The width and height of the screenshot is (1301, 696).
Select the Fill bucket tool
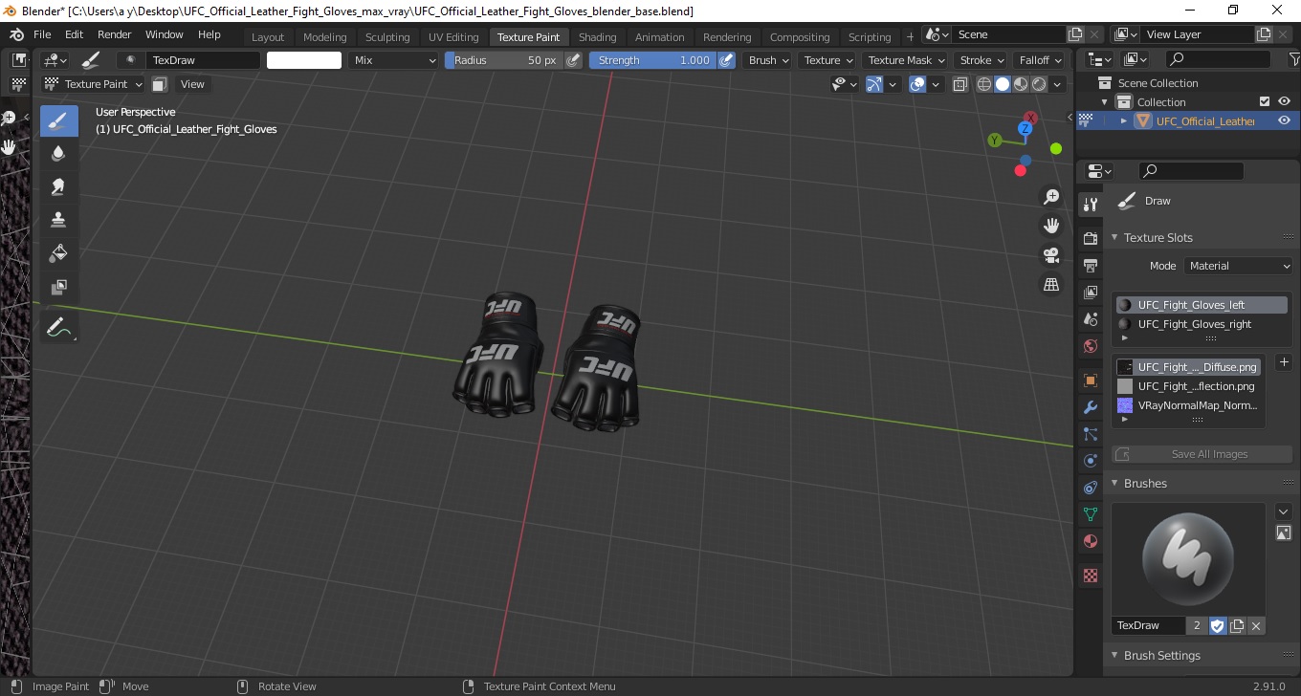pyautogui.click(x=58, y=253)
